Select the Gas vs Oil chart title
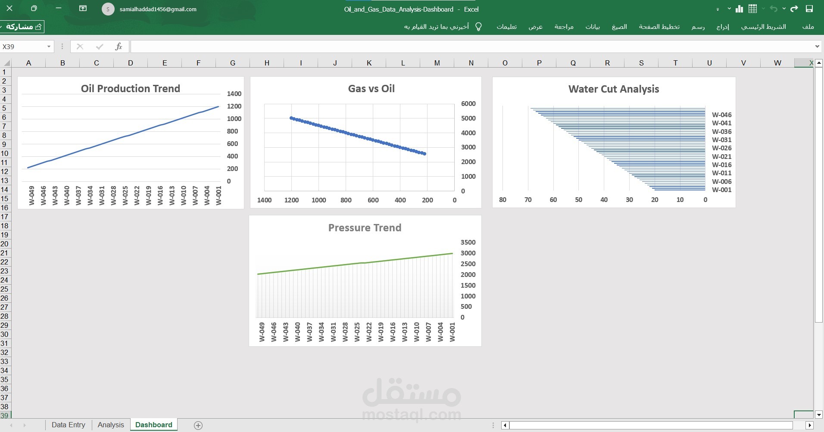The image size is (824, 432). (x=371, y=88)
